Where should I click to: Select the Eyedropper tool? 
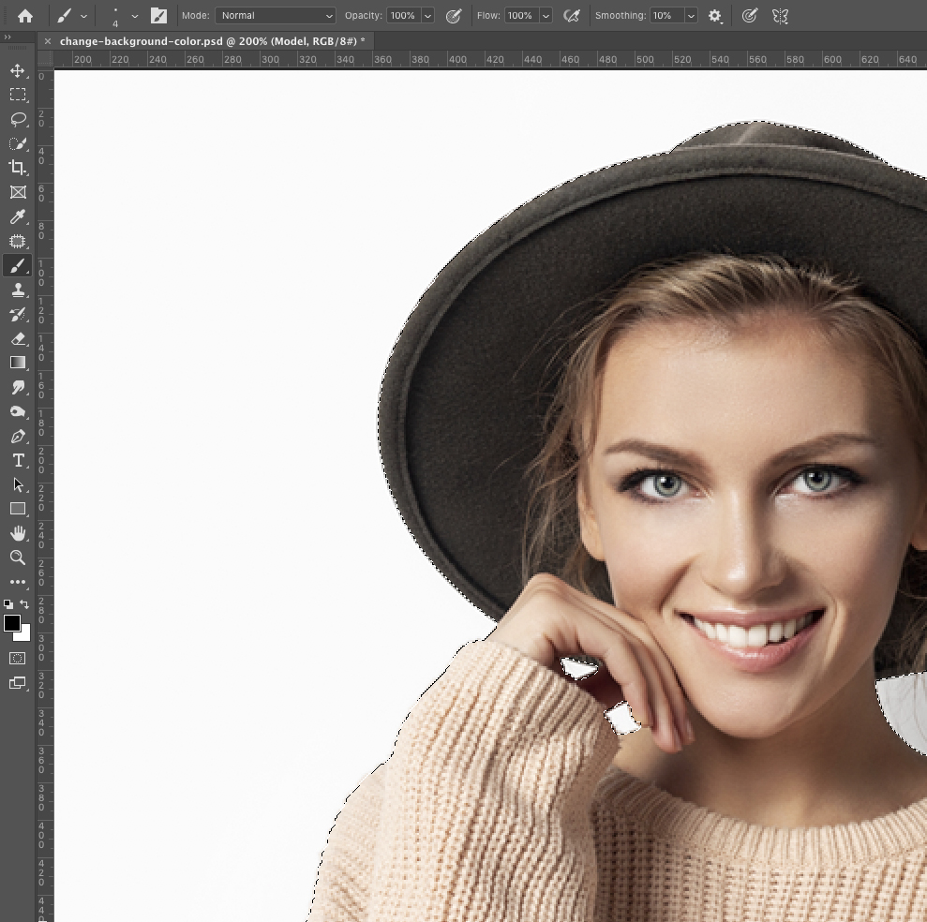18,216
